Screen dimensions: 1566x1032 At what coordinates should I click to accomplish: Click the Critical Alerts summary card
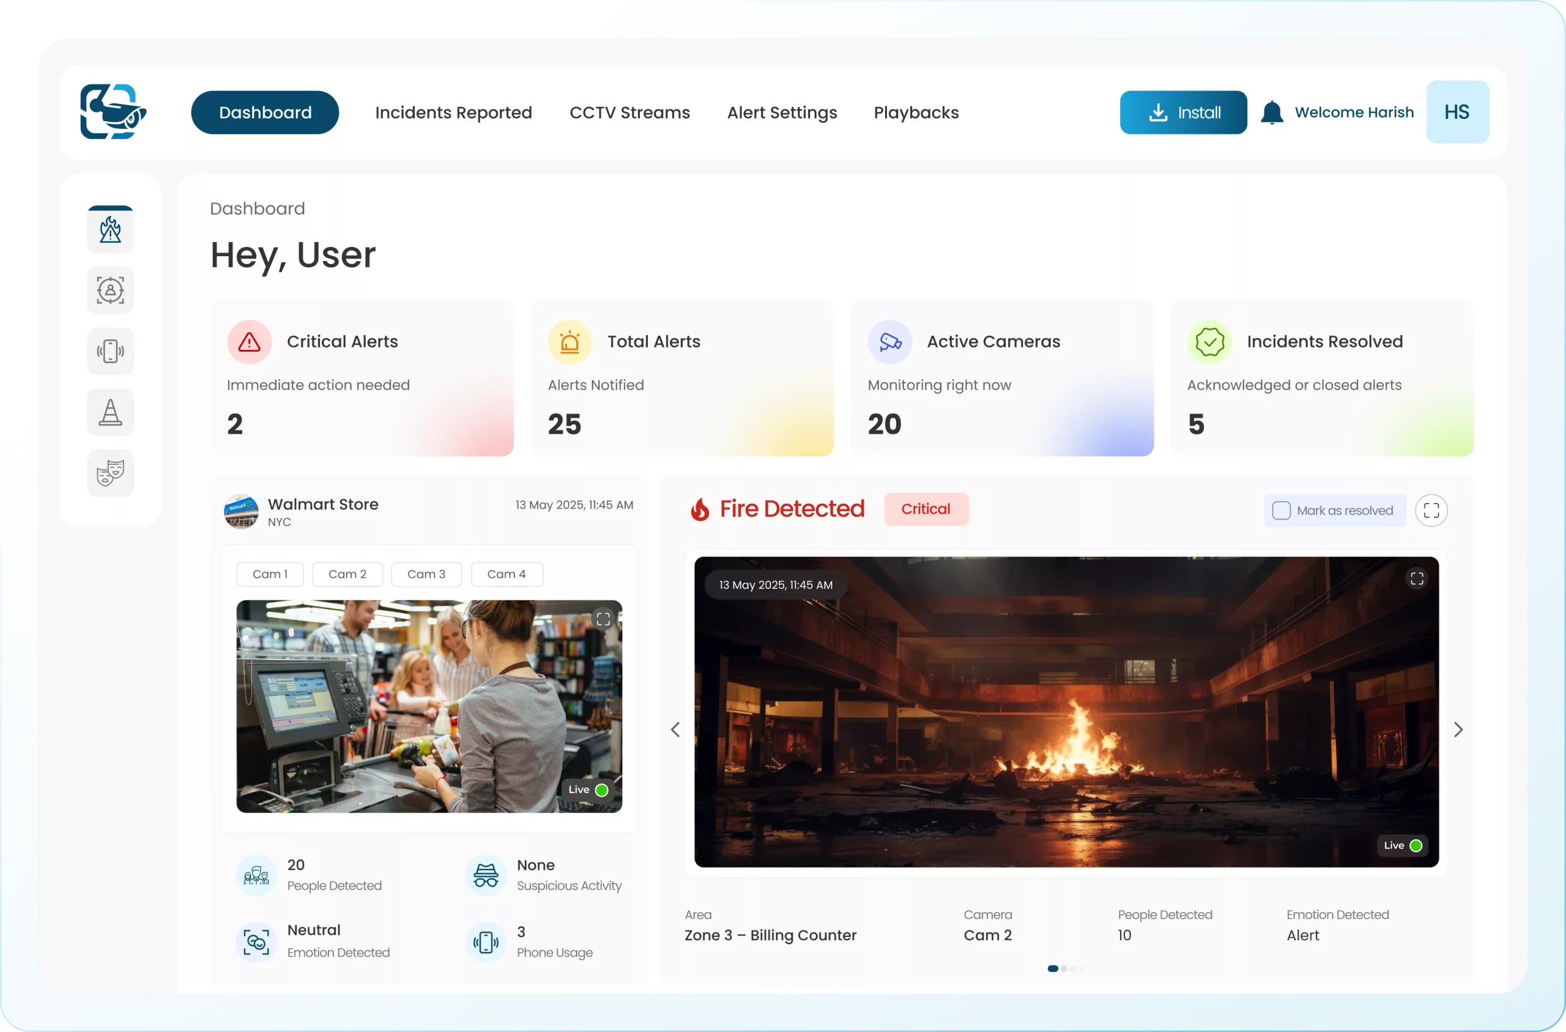pyautogui.click(x=362, y=378)
